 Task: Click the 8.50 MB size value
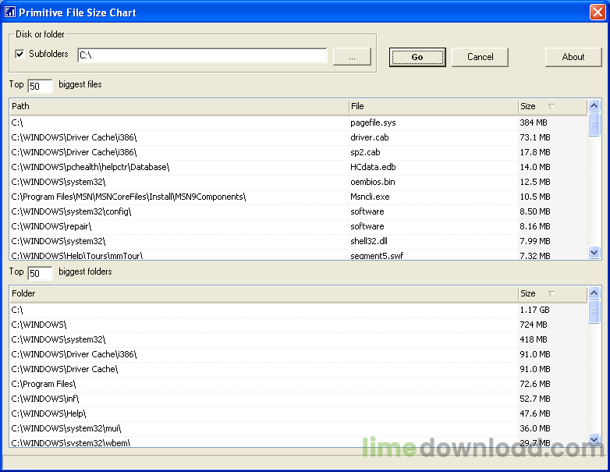point(535,211)
